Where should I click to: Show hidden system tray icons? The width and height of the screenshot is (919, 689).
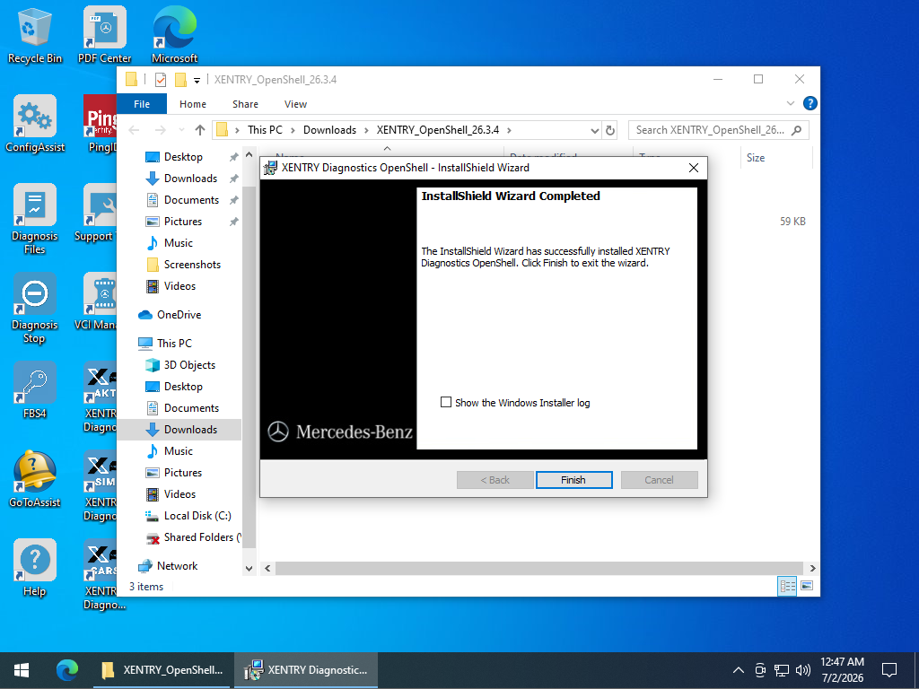pyautogui.click(x=739, y=670)
